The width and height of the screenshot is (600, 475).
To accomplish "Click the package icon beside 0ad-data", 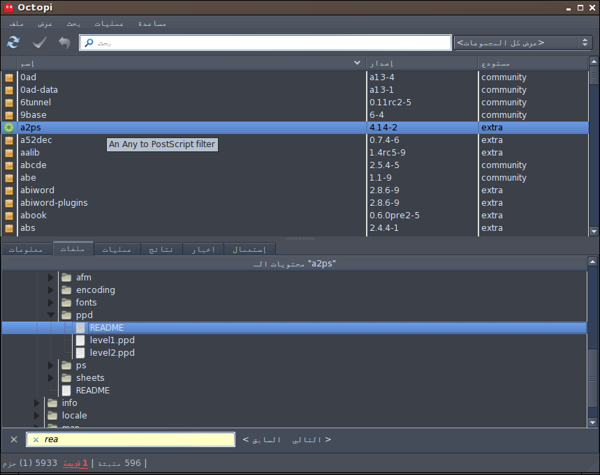I will tap(9, 90).
